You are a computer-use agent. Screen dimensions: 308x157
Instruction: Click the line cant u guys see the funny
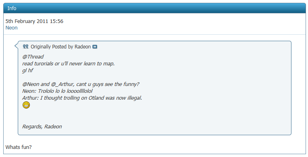click(x=81, y=84)
